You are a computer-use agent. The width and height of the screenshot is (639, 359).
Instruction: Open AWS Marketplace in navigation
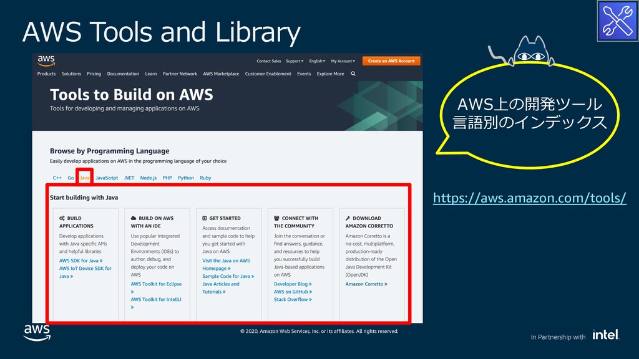221,74
